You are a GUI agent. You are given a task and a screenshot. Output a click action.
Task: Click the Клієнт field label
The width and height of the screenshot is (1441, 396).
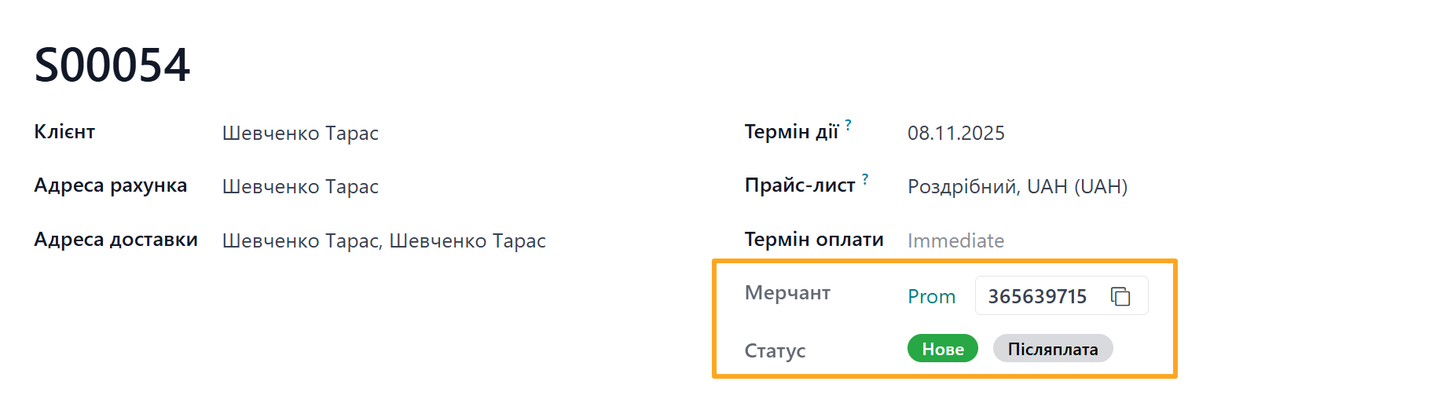point(64,132)
